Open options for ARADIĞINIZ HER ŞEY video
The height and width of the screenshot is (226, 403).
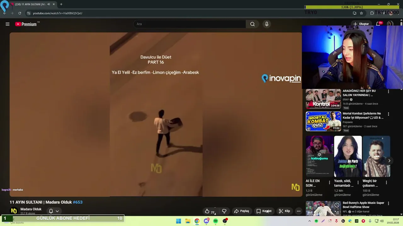coord(388,91)
